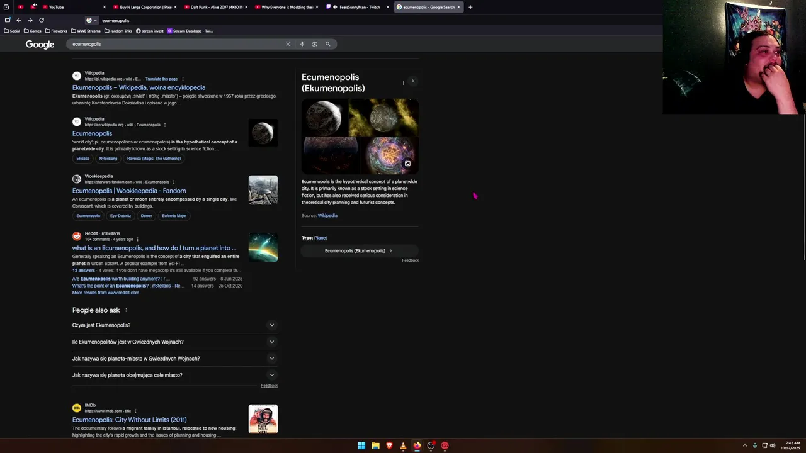Select the Eufornis Major chip
The height and width of the screenshot is (453, 806).
tap(174, 216)
